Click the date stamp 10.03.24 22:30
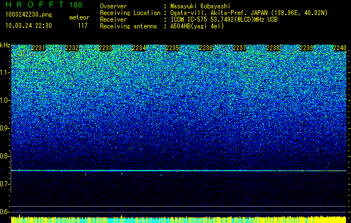Viewport: 351px width, 223px height. 28,26
